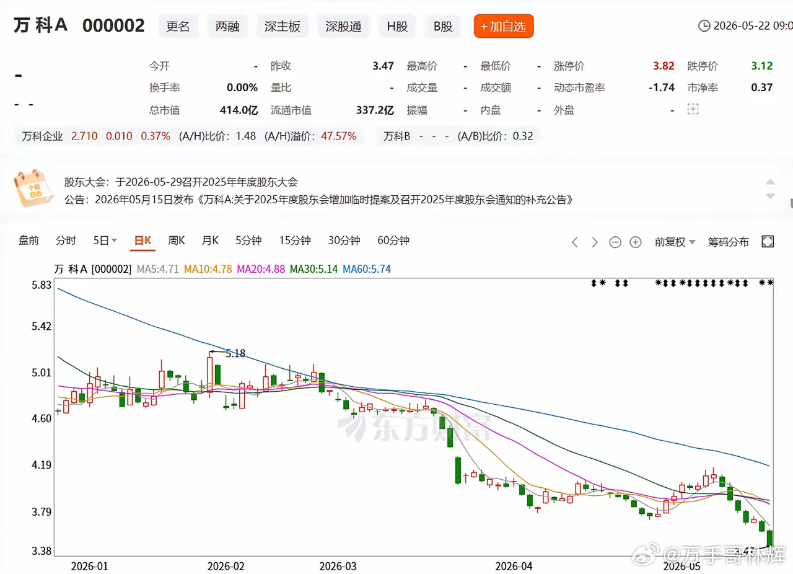Click the 涨停价 value 3.82
793x574 pixels.
[664, 66]
